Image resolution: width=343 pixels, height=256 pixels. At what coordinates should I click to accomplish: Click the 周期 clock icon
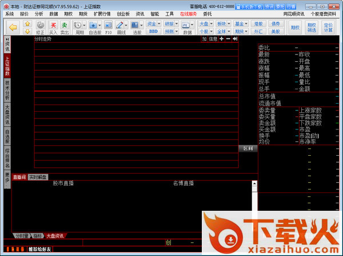[x=77, y=25]
